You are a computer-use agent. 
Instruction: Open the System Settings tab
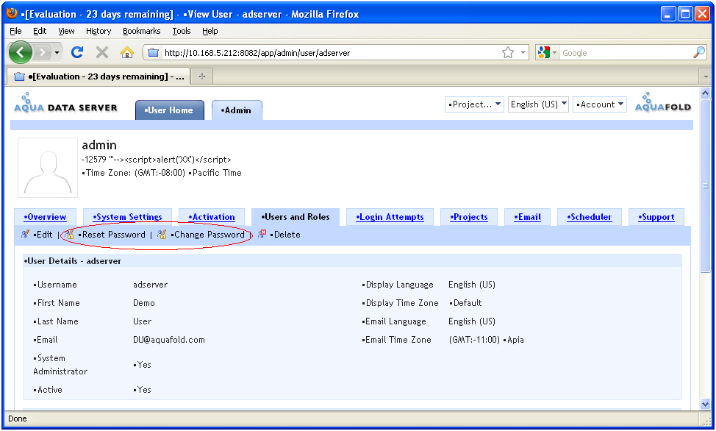127,217
